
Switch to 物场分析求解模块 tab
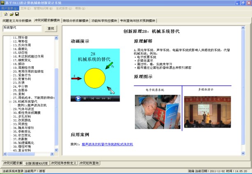[x=76, y=21]
